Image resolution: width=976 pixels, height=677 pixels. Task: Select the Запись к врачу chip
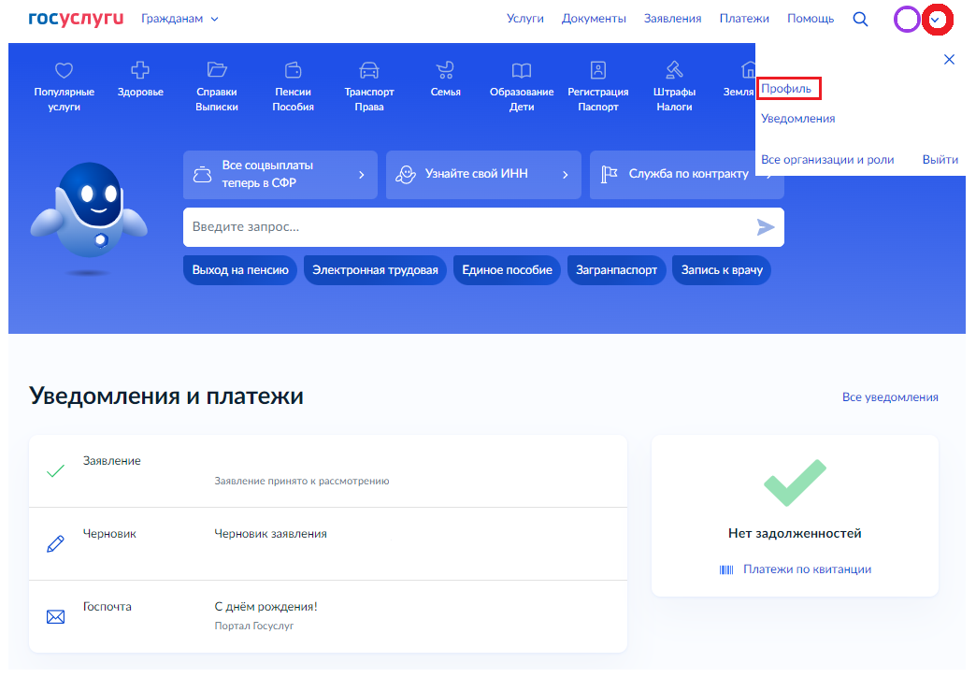point(722,270)
